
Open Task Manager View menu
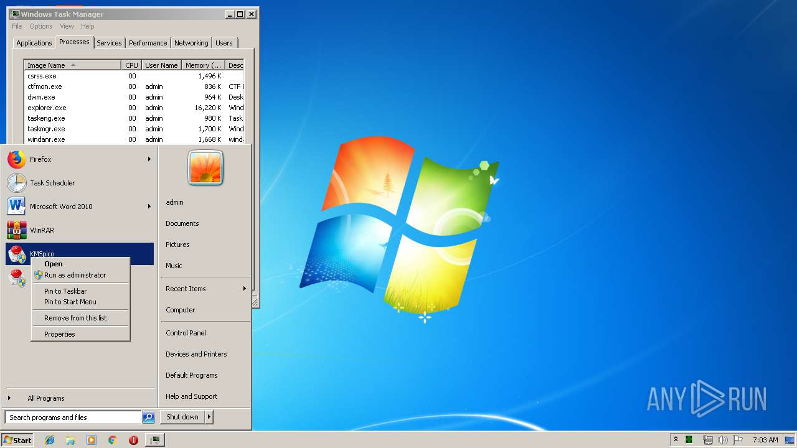pos(67,26)
